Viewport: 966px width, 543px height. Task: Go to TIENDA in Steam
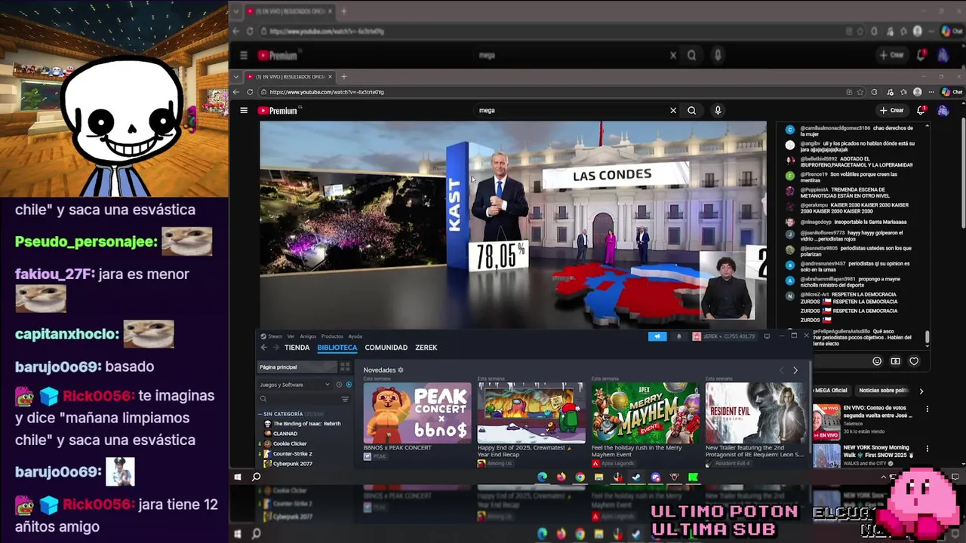[x=297, y=348]
